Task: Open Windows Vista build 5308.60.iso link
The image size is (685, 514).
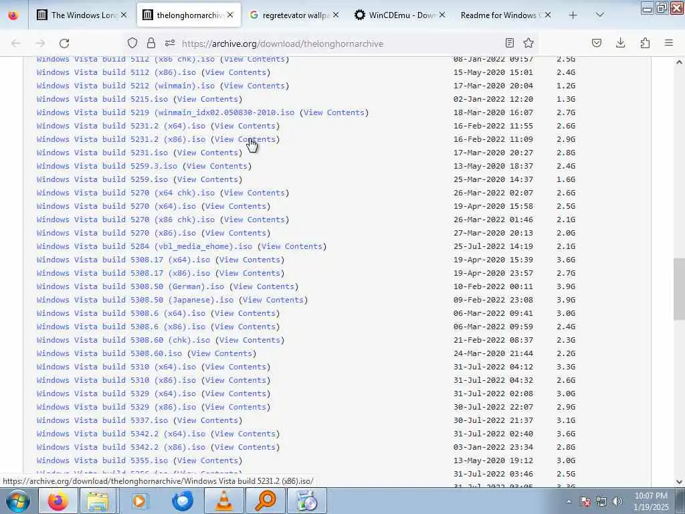Action: 109,353
